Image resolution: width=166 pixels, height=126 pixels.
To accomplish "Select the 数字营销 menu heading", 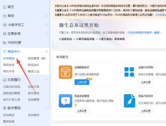I will 14,108.
